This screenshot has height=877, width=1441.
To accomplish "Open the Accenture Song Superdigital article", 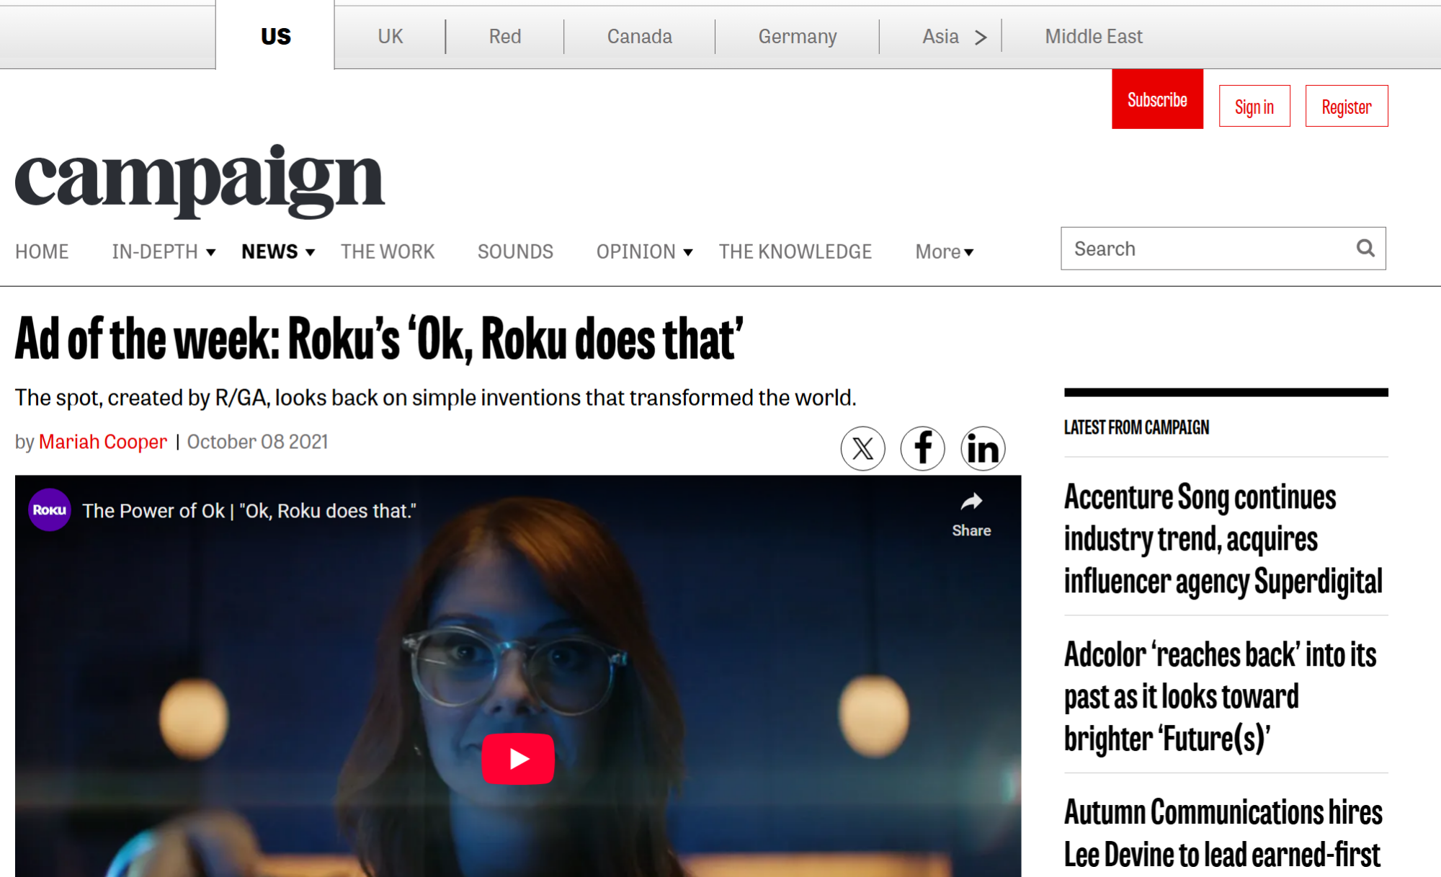I will [x=1223, y=539].
